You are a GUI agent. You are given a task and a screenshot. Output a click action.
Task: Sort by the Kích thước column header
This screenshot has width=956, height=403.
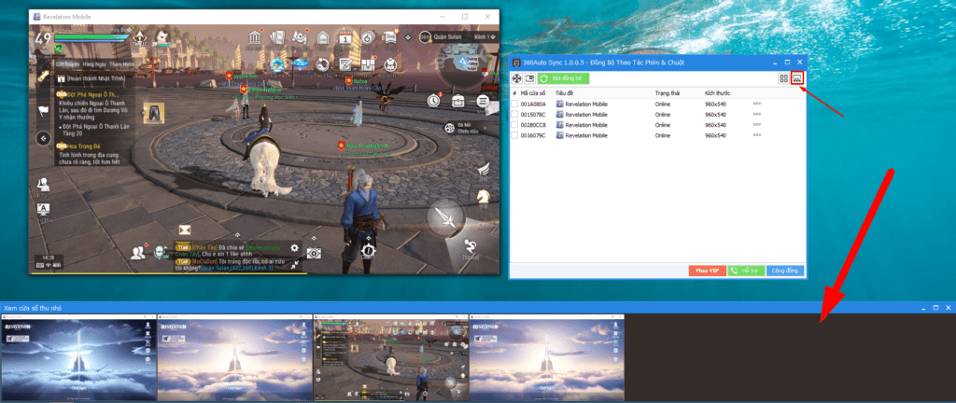(718, 93)
